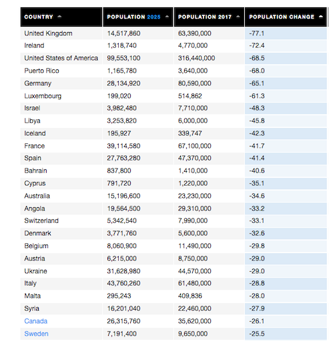Click the Syria country cell

tap(61, 308)
